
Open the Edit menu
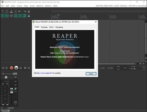point(7,6)
